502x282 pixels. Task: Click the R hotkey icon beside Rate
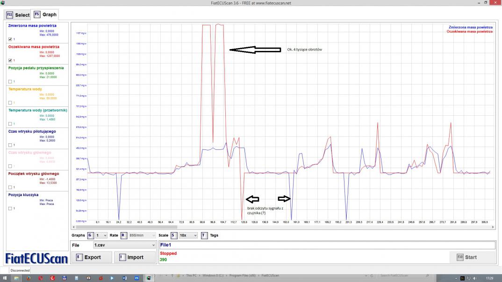click(123, 235)
